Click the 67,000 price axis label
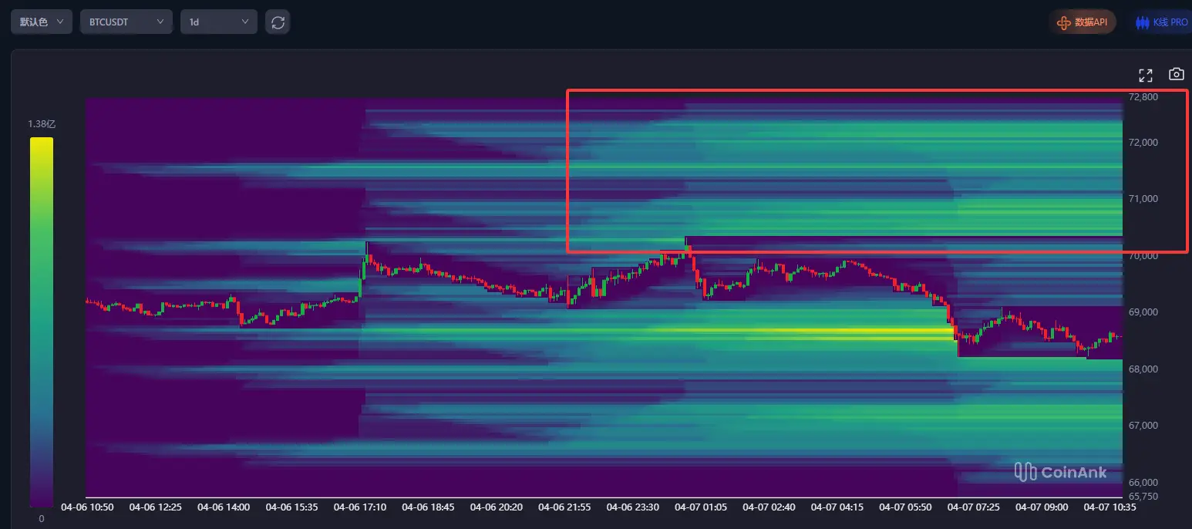This screenshot has height=529, width=1192. point(1143,426)
